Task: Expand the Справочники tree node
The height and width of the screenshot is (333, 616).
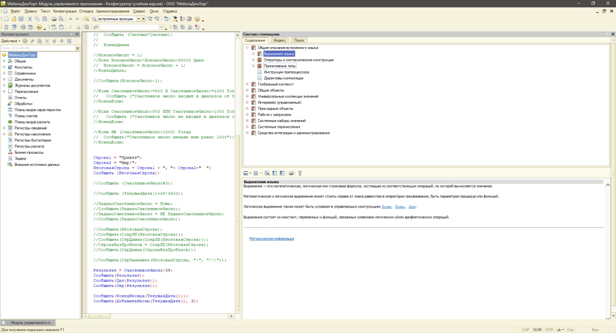Action: point(4,74)
